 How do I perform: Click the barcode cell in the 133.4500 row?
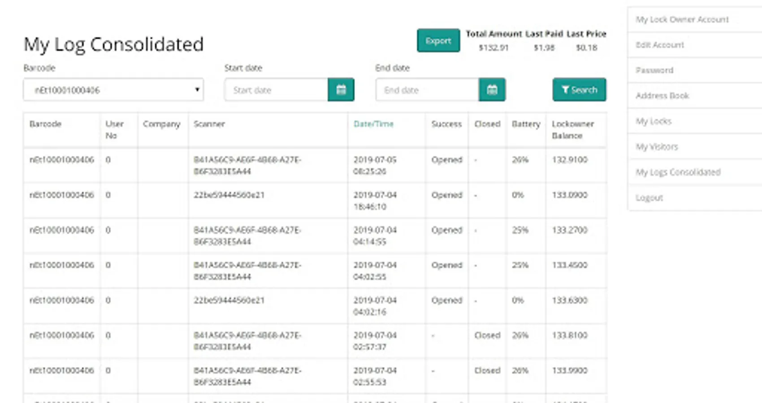(x=62, y=265)
